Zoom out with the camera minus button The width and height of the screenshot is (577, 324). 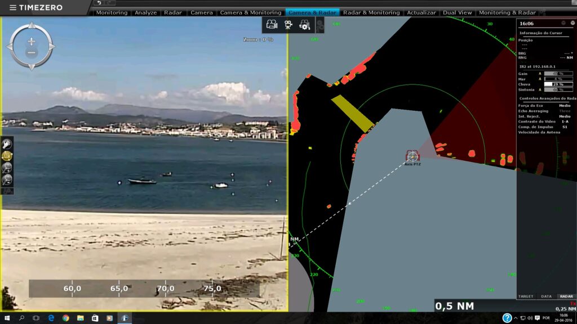(32, 52)
